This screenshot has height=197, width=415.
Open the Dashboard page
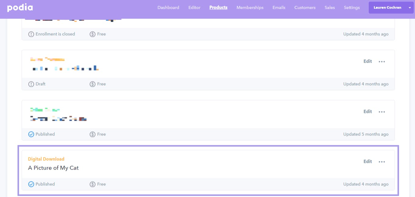168,8
